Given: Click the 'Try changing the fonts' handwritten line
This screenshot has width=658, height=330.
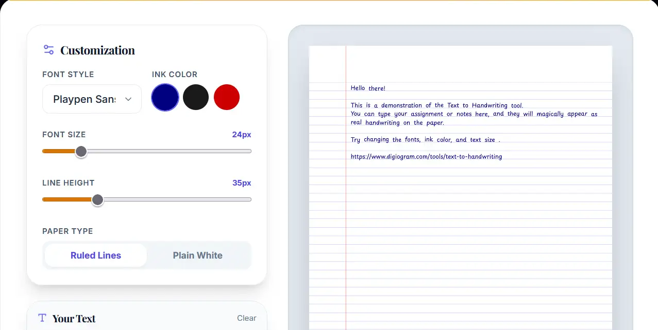Looking at the screenshot, I should tap(425, 139).
